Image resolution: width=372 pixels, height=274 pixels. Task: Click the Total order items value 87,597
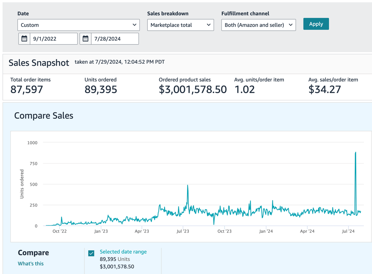[x=27, y=90]
